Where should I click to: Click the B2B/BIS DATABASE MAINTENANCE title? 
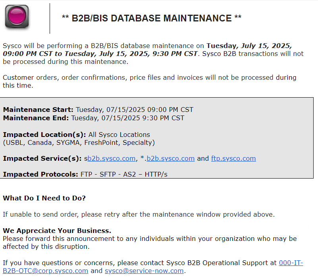tap(152, 18)
